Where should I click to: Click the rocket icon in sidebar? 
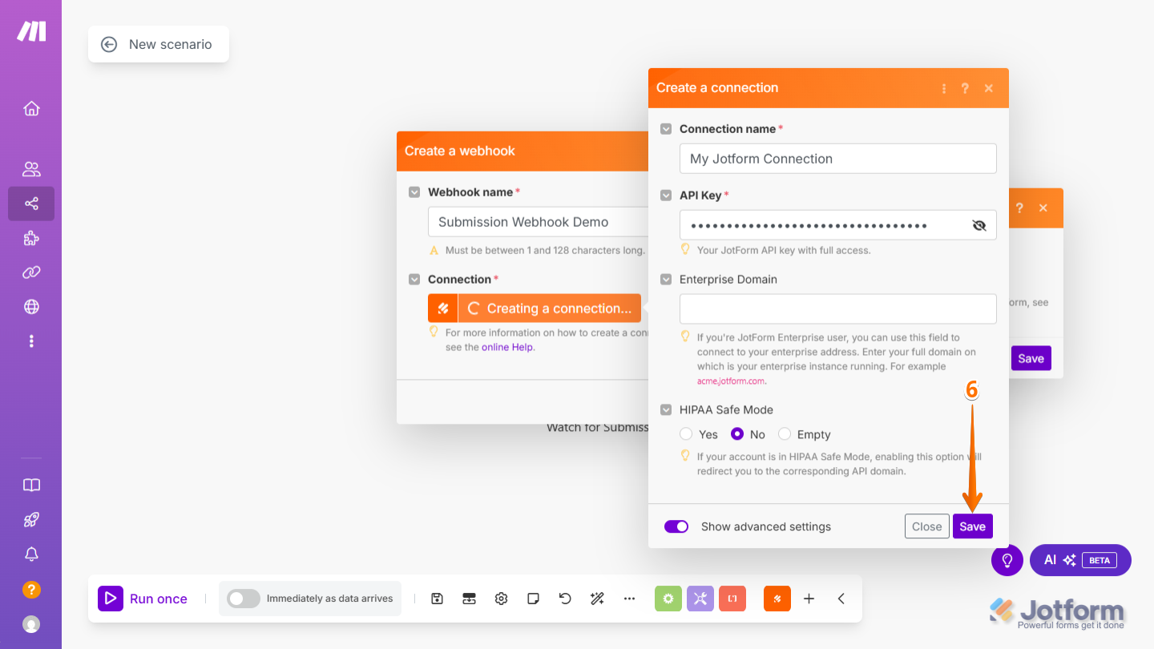tap(31, 520)
